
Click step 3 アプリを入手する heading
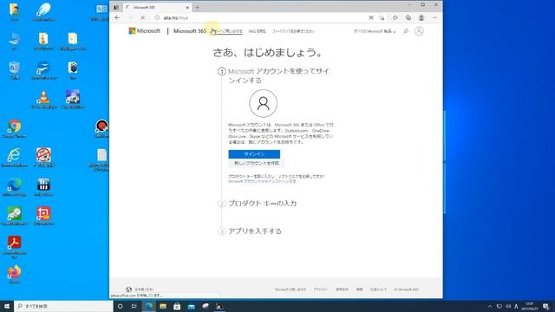255,231
